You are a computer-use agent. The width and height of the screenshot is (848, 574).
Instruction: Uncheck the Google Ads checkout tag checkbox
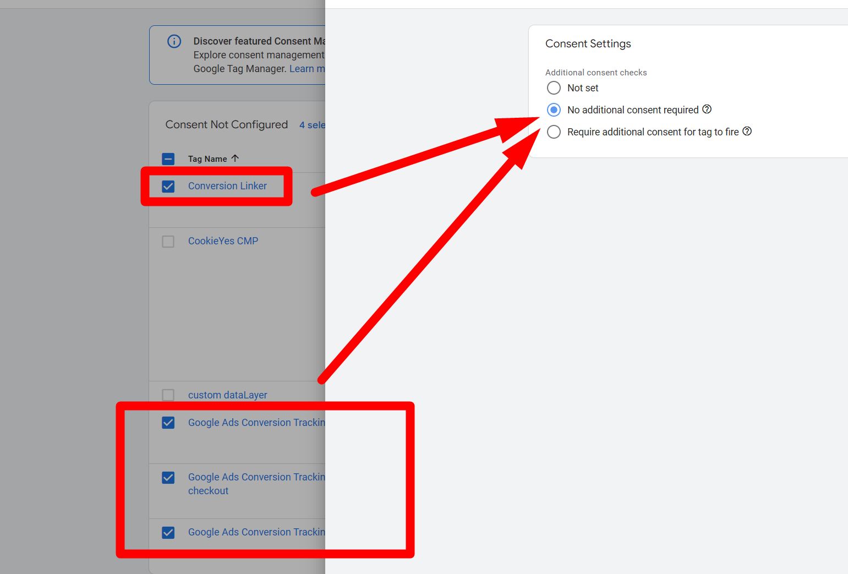click(x=168, y=478)
